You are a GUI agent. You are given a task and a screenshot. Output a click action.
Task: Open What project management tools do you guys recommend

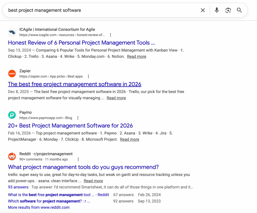[x=83, y=167]
